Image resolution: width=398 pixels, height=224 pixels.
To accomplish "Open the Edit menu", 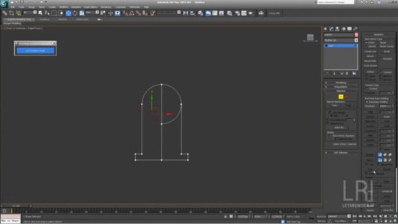I will click(x=12, y=7).
